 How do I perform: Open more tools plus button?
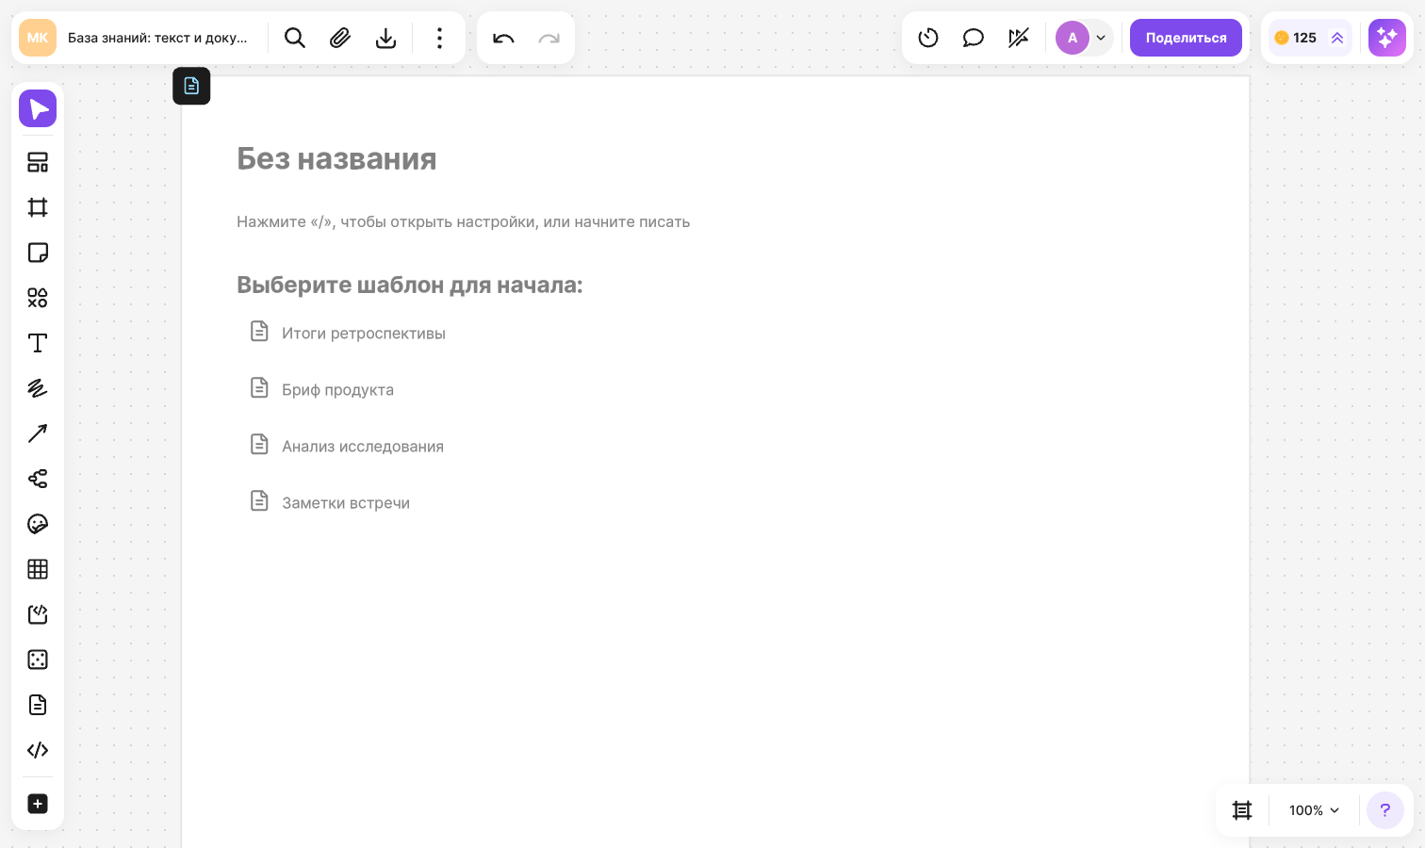pos(38,804)
